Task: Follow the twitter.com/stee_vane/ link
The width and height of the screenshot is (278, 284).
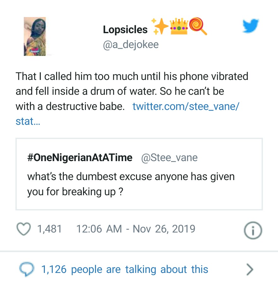Action: pos(186,106)
